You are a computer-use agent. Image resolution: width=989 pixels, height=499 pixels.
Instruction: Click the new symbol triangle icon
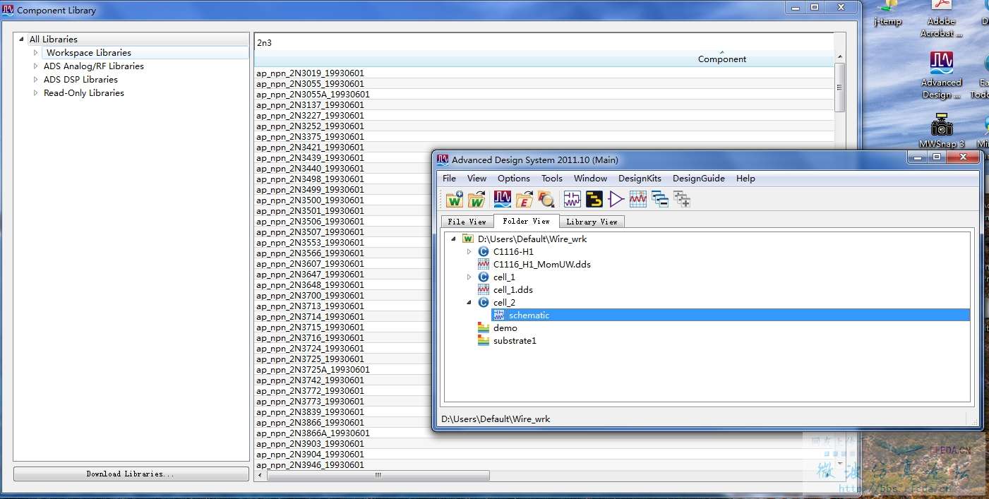[x=616, y=199]
